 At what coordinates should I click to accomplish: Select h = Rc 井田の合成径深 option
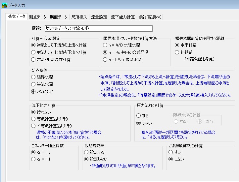coord(125,52)
